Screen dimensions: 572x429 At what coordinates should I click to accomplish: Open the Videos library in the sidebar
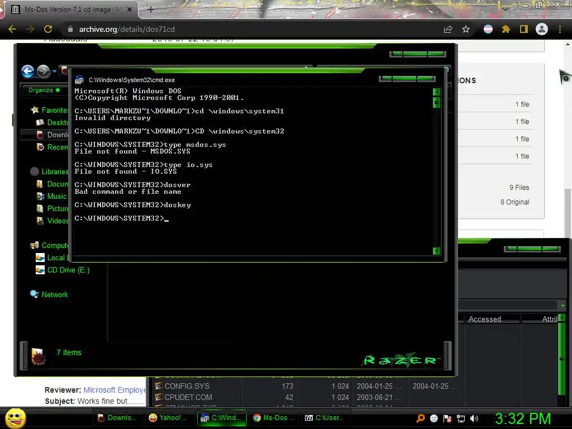[53, 221]
